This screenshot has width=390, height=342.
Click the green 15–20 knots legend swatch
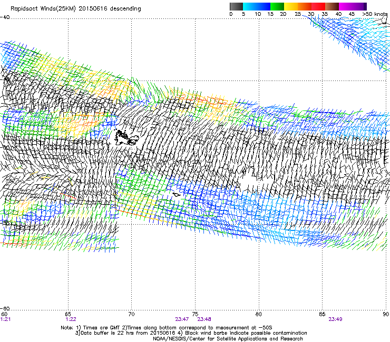pyautogui.click(x=277, y=6)
